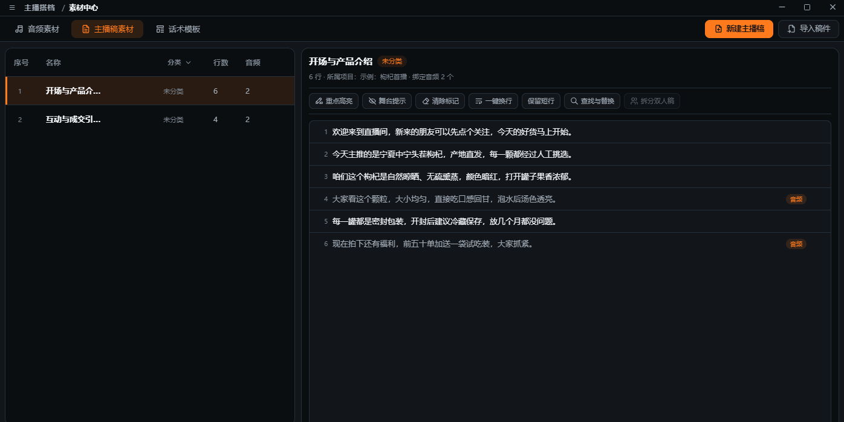Select the 互动与成交引... script row
The width and height of the screenshot is (844, 422).
150,120
